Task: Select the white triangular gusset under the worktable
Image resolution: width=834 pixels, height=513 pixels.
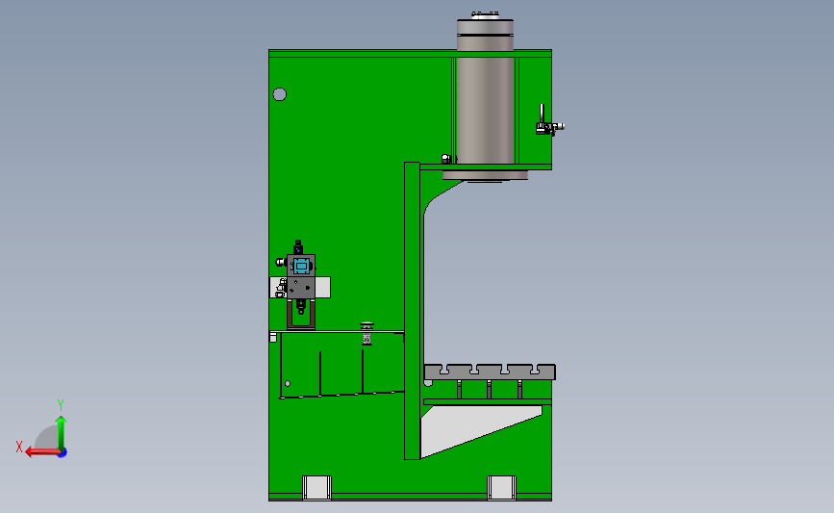Action: 469,426
